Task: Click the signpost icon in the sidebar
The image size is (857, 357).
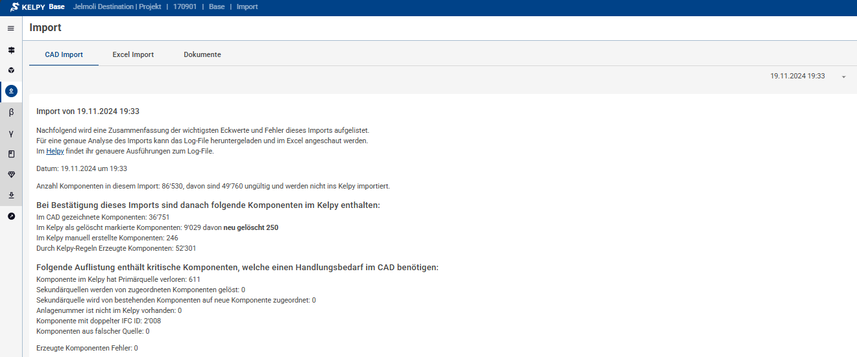Action: [11, 50]
